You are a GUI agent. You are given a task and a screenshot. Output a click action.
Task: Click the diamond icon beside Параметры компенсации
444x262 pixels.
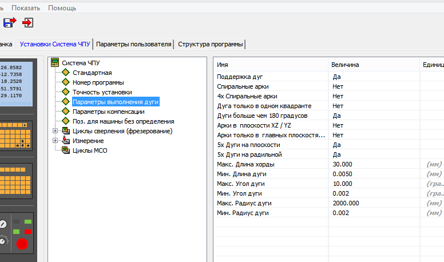point(65,112)
